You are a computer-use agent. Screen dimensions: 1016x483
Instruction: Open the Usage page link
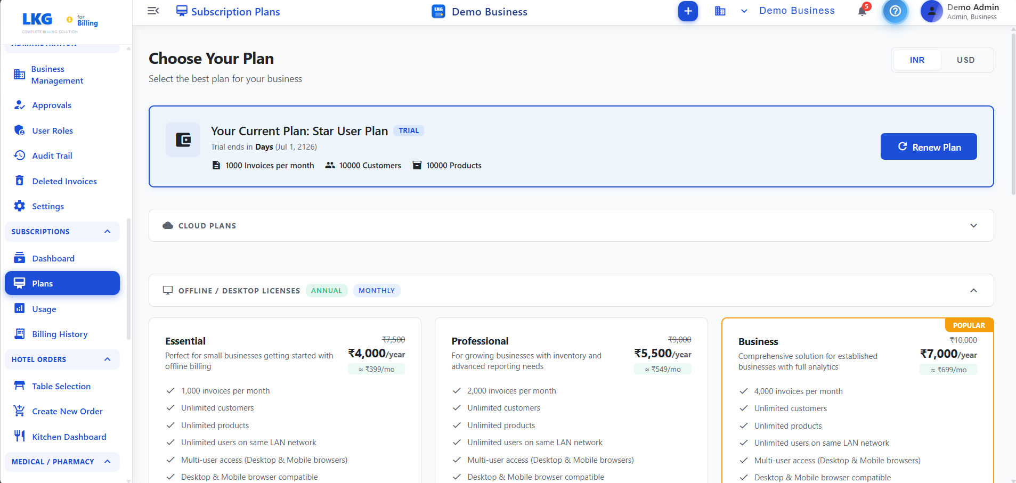(44, 309)
